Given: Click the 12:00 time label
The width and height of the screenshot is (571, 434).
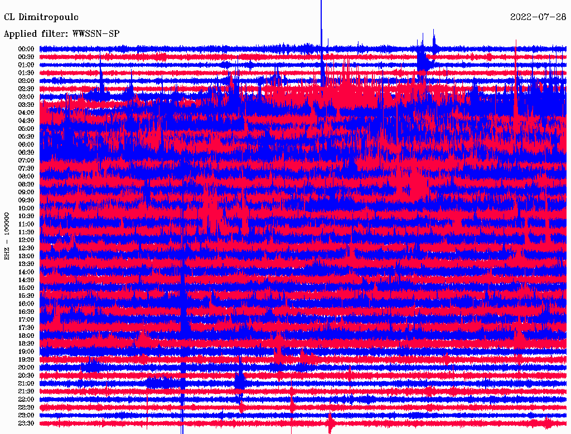Looking at the screenshot, I should [x=26, y=240].
